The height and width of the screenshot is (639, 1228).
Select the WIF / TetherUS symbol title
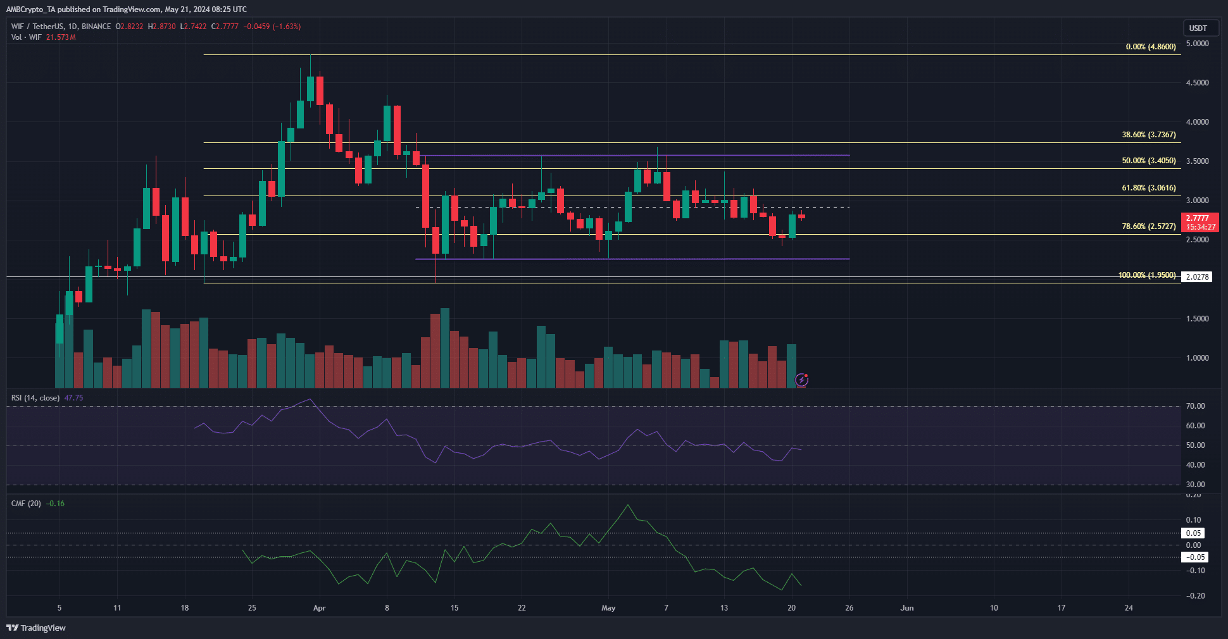61,27
